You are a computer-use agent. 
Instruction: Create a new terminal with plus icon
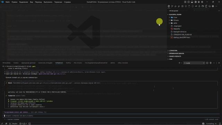[179, 63]
